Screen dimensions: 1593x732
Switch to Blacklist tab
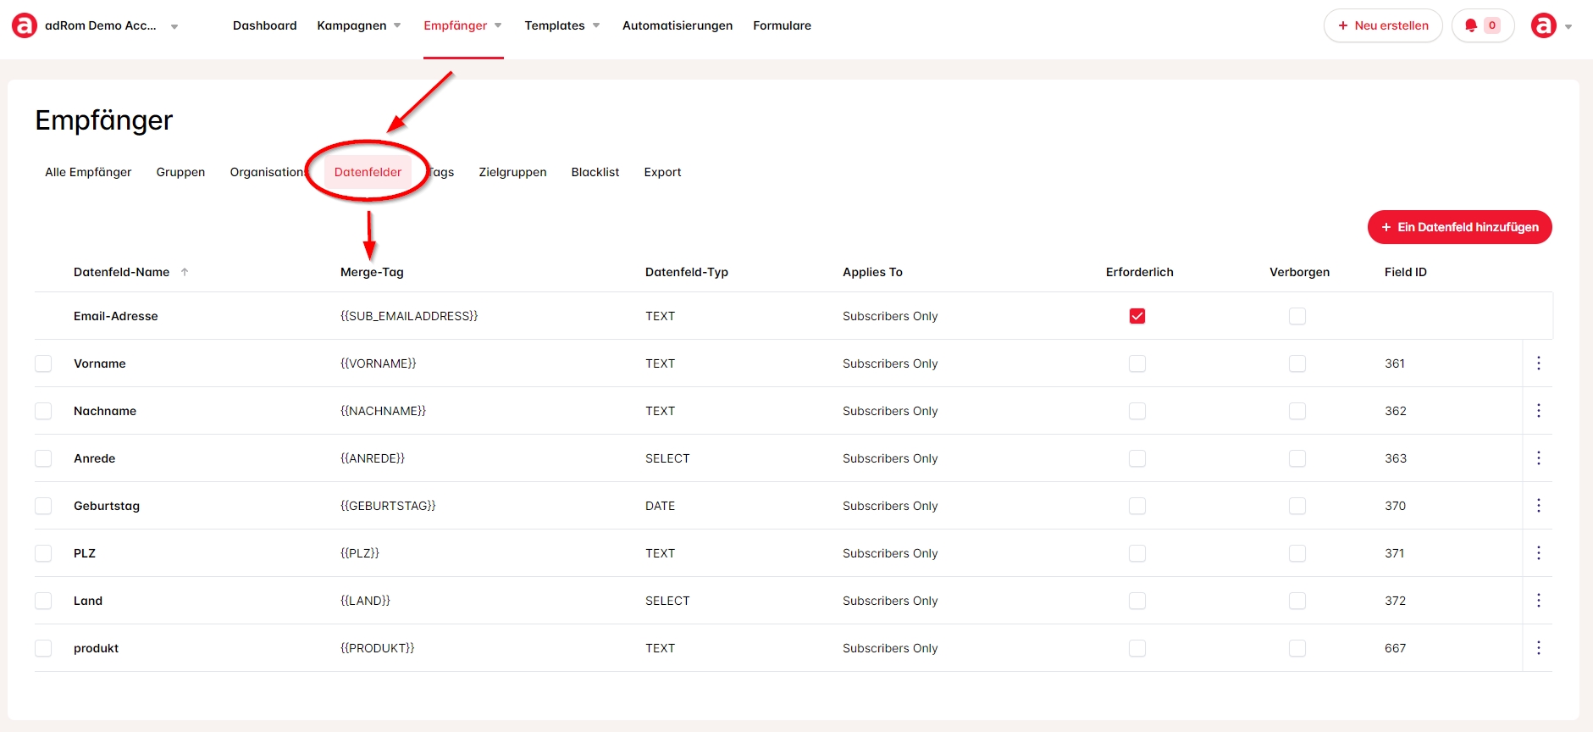595,172
